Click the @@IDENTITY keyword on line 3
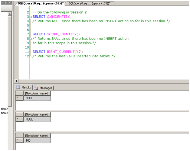This screenshot has width=190, height=151. [58, 17]
